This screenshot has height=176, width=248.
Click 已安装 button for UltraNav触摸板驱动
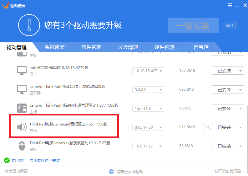point(225,146)
